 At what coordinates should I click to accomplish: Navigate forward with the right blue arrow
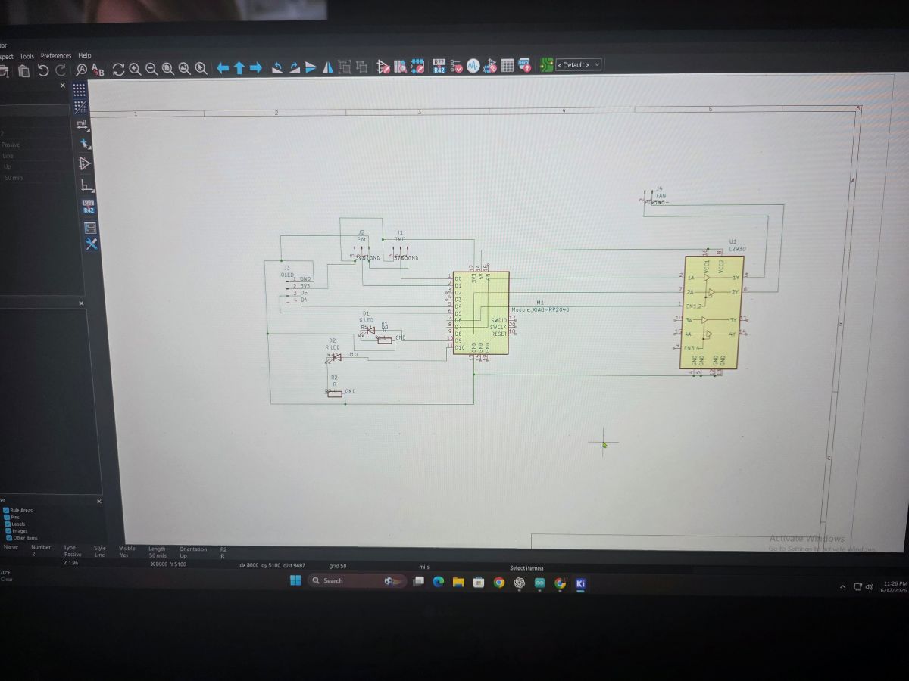(x=256, y=68)
